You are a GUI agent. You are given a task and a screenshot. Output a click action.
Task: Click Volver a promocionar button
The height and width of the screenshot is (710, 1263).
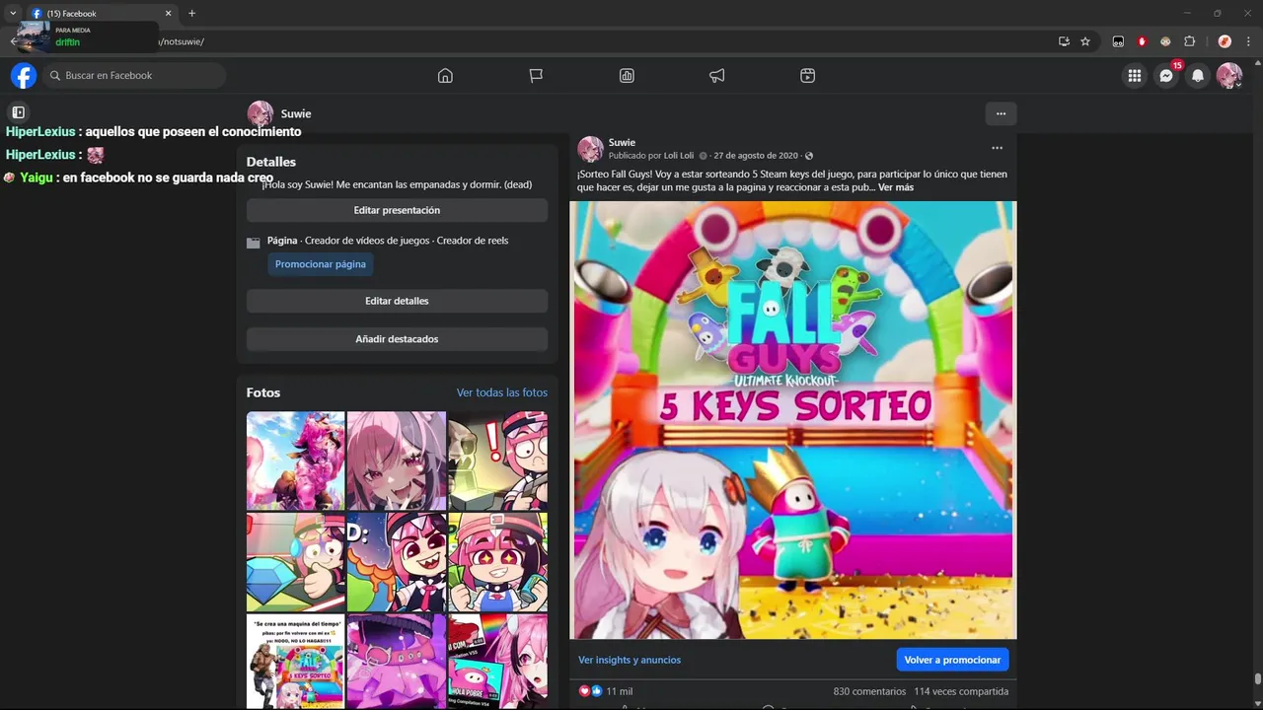pos(952,660)
